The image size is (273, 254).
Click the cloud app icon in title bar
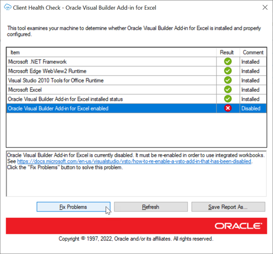coord(7,7)
